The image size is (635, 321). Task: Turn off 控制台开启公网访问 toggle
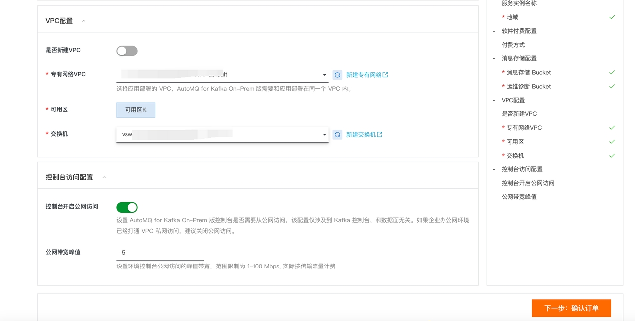point(127,207)
